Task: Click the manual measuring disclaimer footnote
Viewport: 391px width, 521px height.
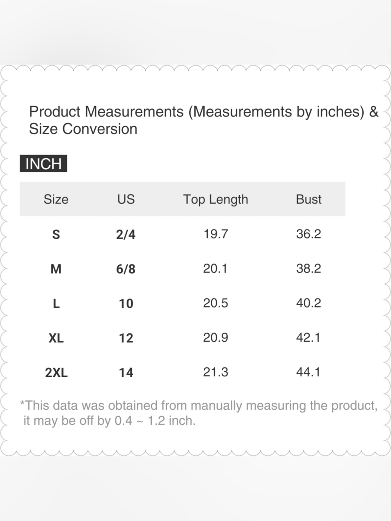Action: point(199,413)
